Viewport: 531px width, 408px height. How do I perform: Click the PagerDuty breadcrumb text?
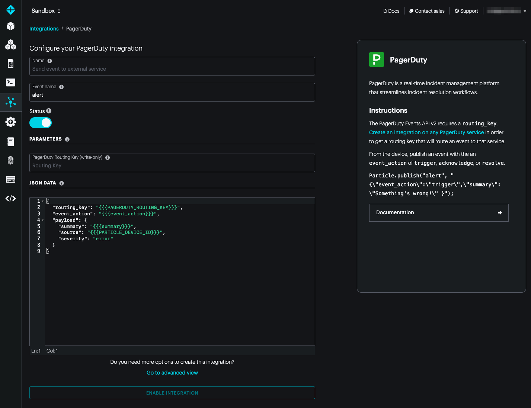coord(79,29)
